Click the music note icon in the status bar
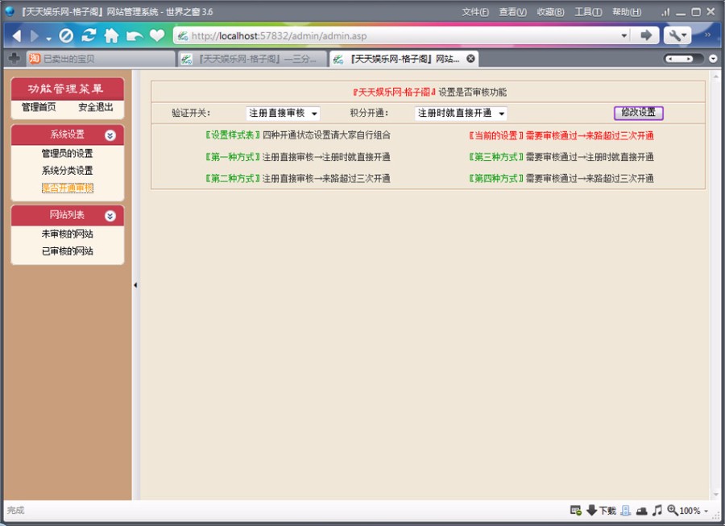The image size is (725, 526). (657, 510)
